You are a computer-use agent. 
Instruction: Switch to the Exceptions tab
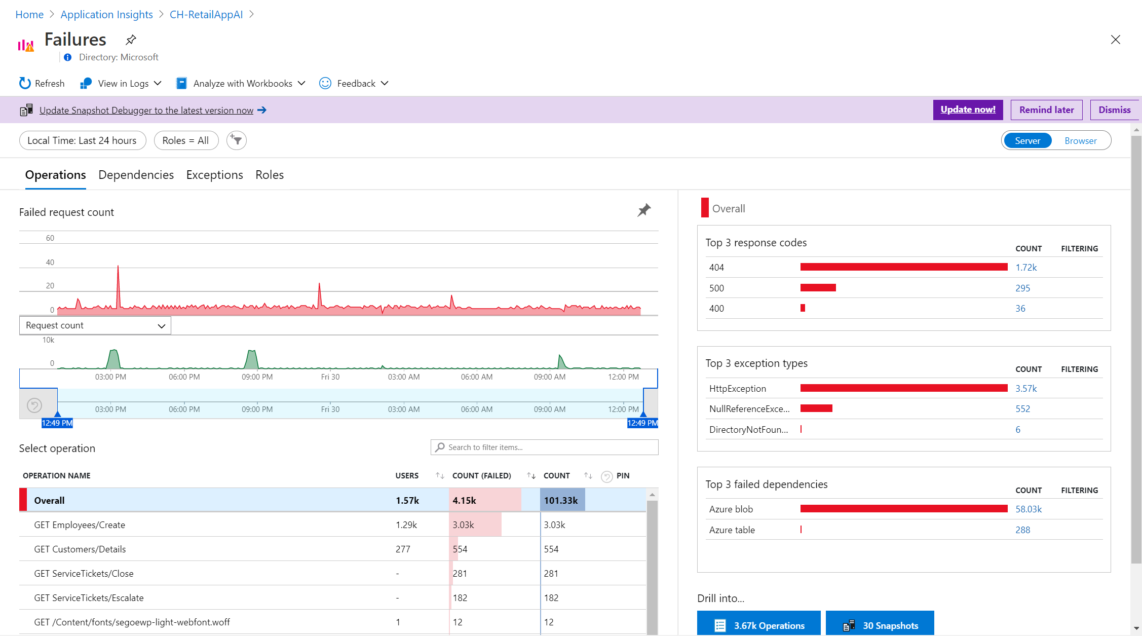point(214,175)
